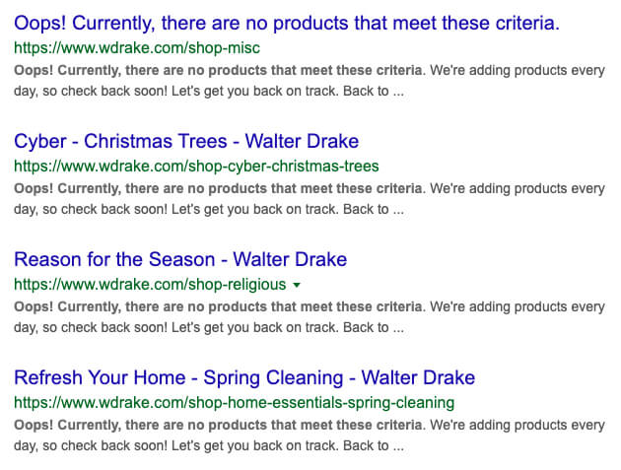
Task: Click the snippet text beneath the shop-religious URL
Action: [310, 317]
